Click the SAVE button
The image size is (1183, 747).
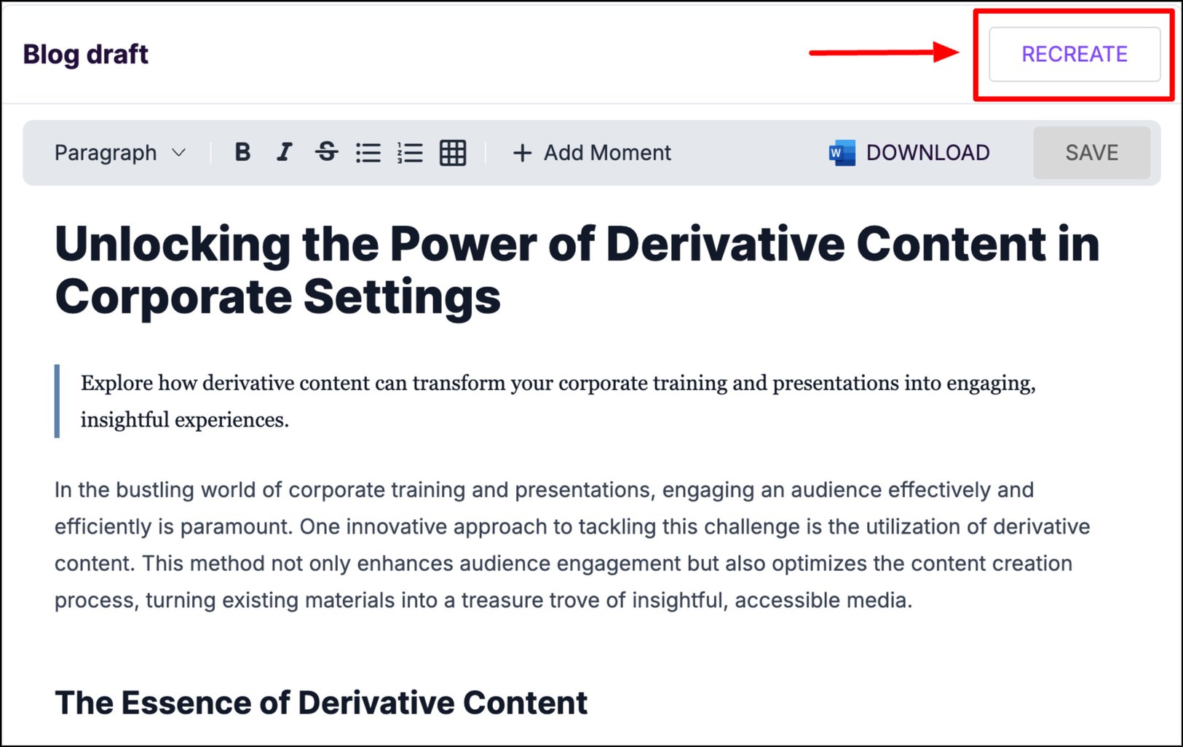pyautogui.click(x=1091, y=153)
